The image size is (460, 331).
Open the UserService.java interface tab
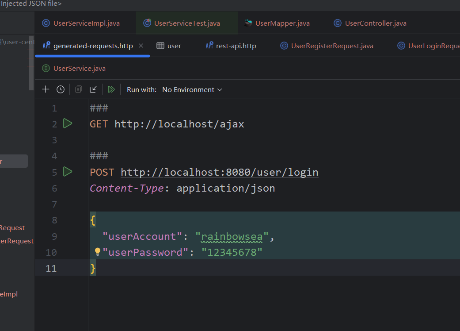(x=79, y=68)
